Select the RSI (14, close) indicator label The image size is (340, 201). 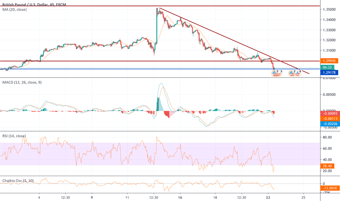tap(14, 136)
